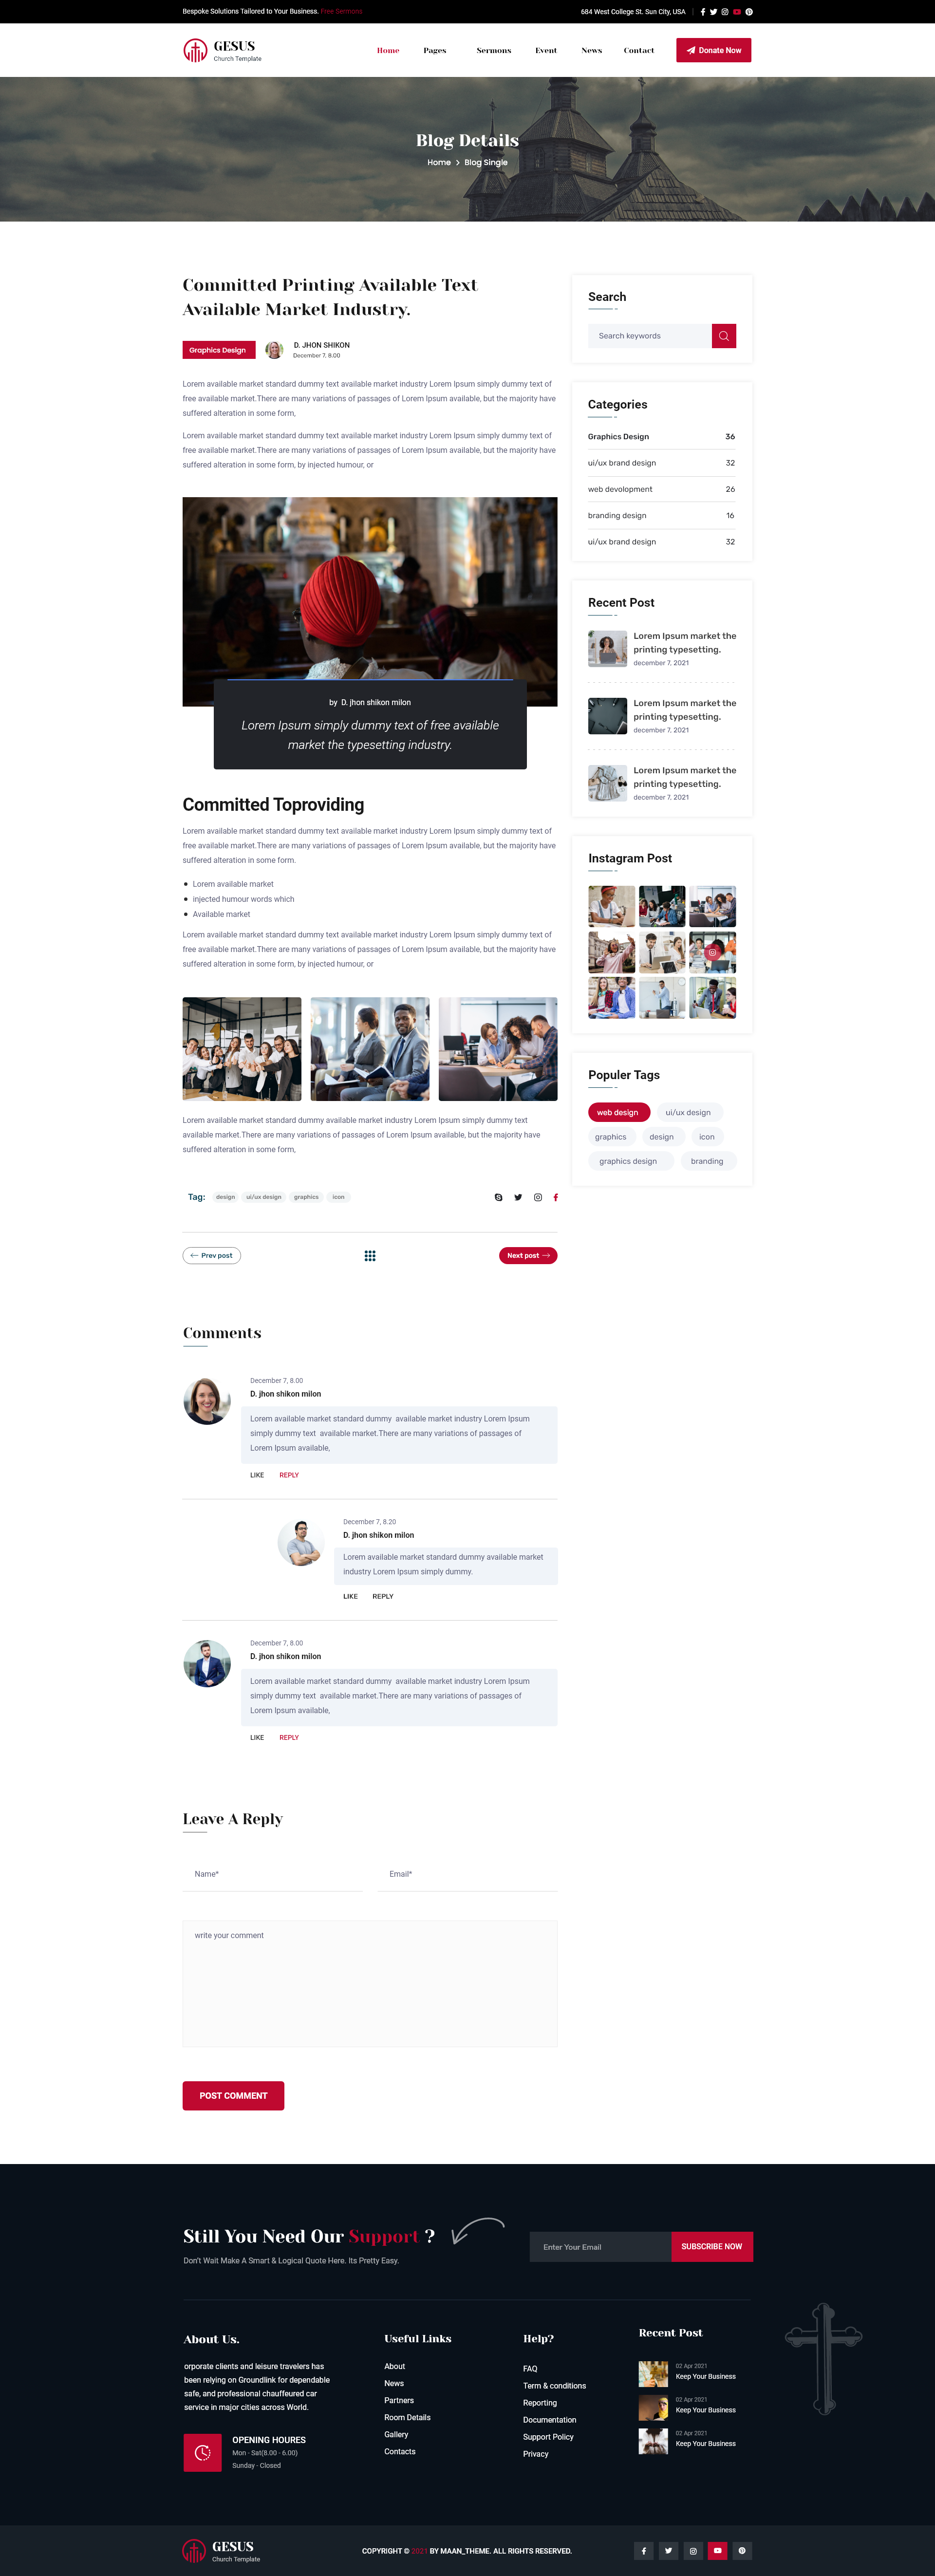Go to Next post
The image size is (935, 2576).
point(528,1256)
